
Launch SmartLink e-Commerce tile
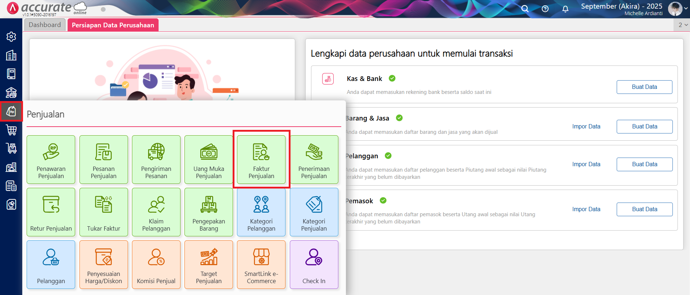click(x=261, y=264)
